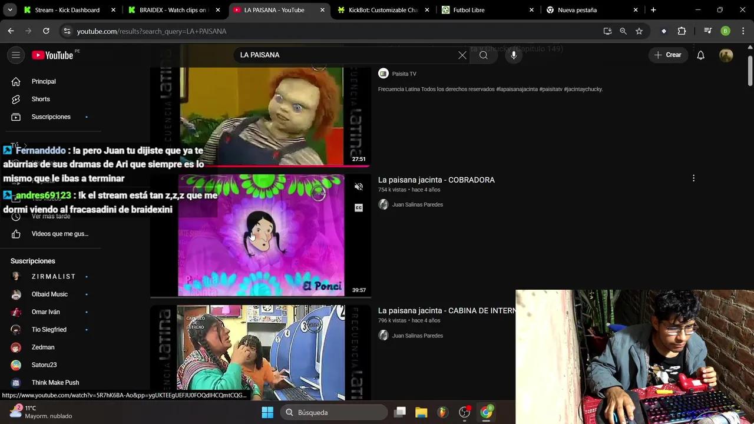
Task: Close the KickBot tab
Action: tap(426, 10)
